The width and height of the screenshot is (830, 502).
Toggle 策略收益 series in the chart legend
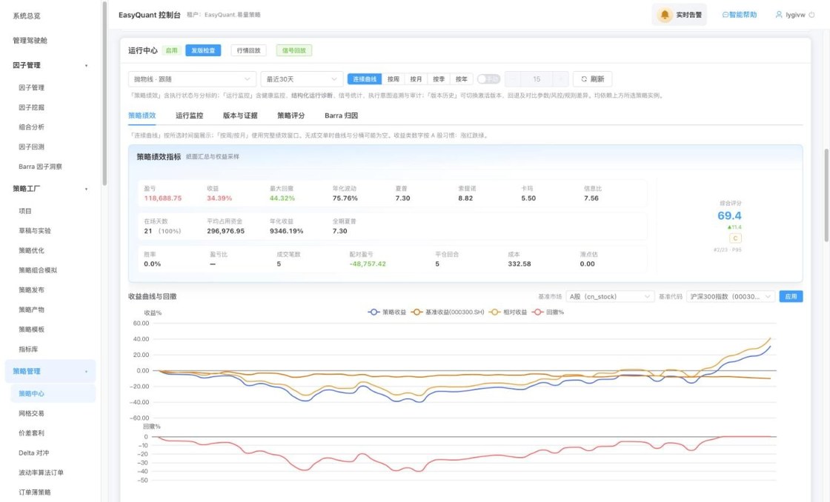(x=387, y=312)
